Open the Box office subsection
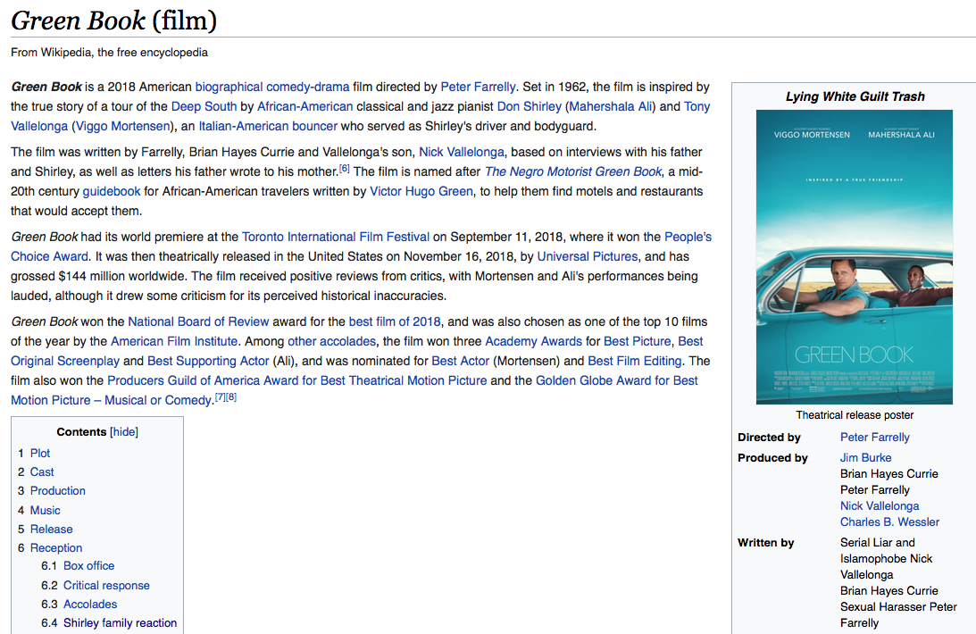The height and width of the screenshot is (634, 976). [x=89, y=565]
